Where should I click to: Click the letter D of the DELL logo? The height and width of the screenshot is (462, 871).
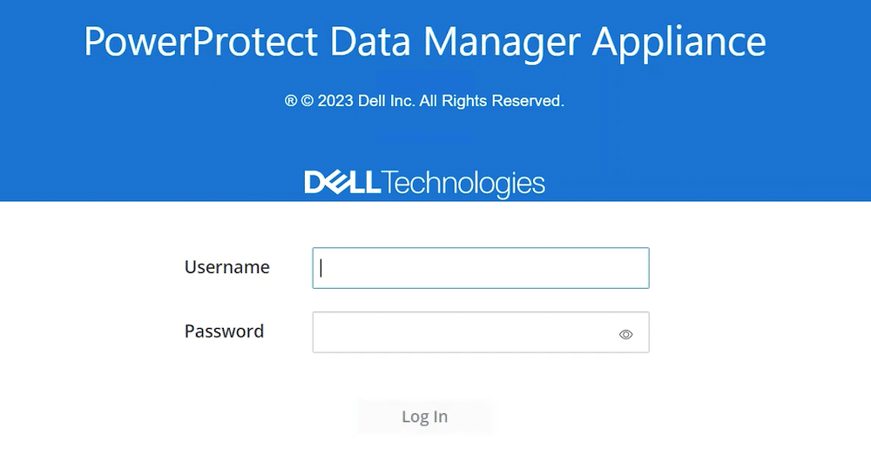tap(315, 183)
